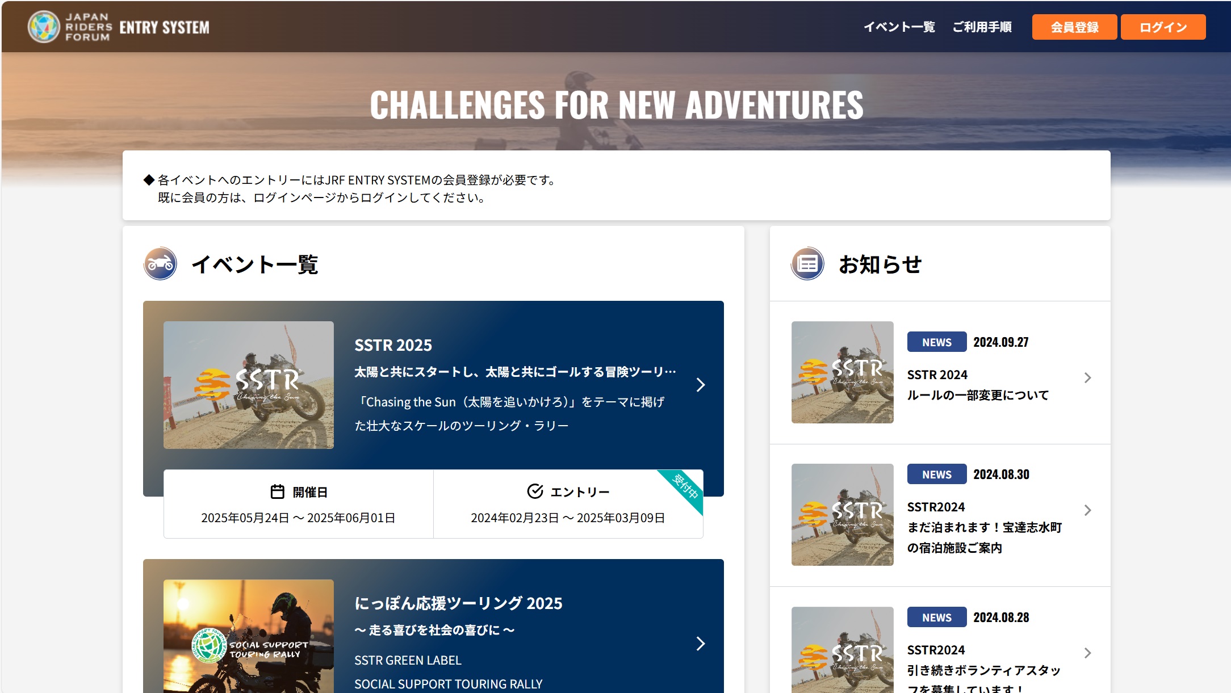Open news ルールの一部変更について
The height and width of the screenshot is (693, 1231).
978,395
